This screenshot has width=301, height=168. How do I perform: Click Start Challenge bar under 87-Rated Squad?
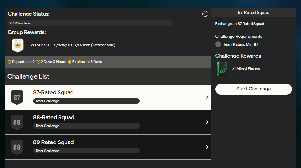click(86, 101)
